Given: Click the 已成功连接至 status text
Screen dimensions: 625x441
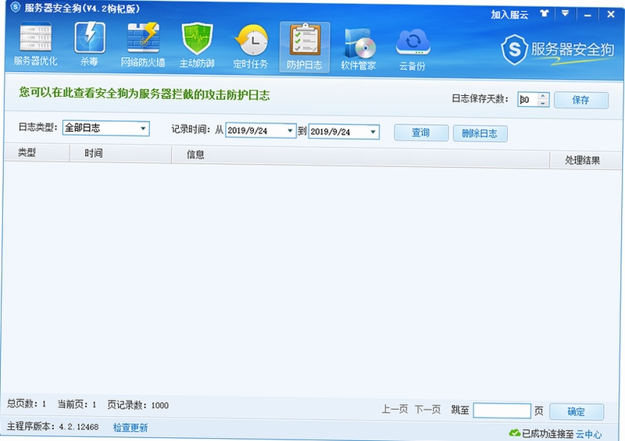Looking at the screenshot, I should (x=548, y=433).
